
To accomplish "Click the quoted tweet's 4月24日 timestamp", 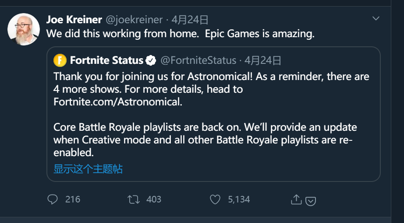I will click(x=263, y=60).
